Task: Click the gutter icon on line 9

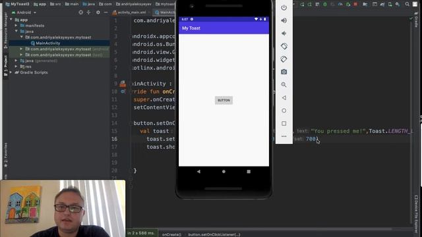Action: point(123,84)
